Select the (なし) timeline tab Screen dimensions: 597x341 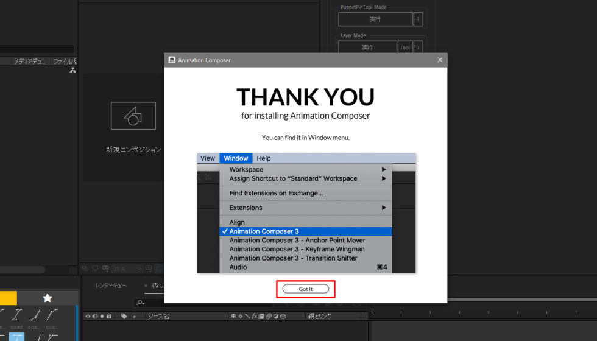[x=158, y=285]
